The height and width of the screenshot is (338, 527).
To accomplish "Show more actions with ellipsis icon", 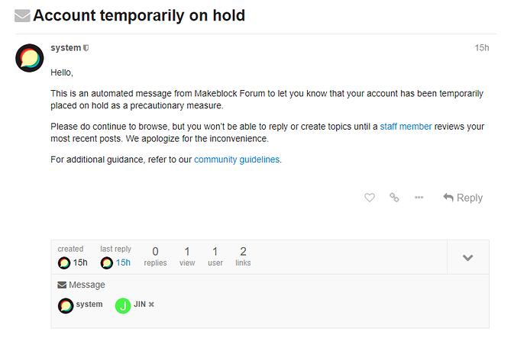I will click(419, 198).
